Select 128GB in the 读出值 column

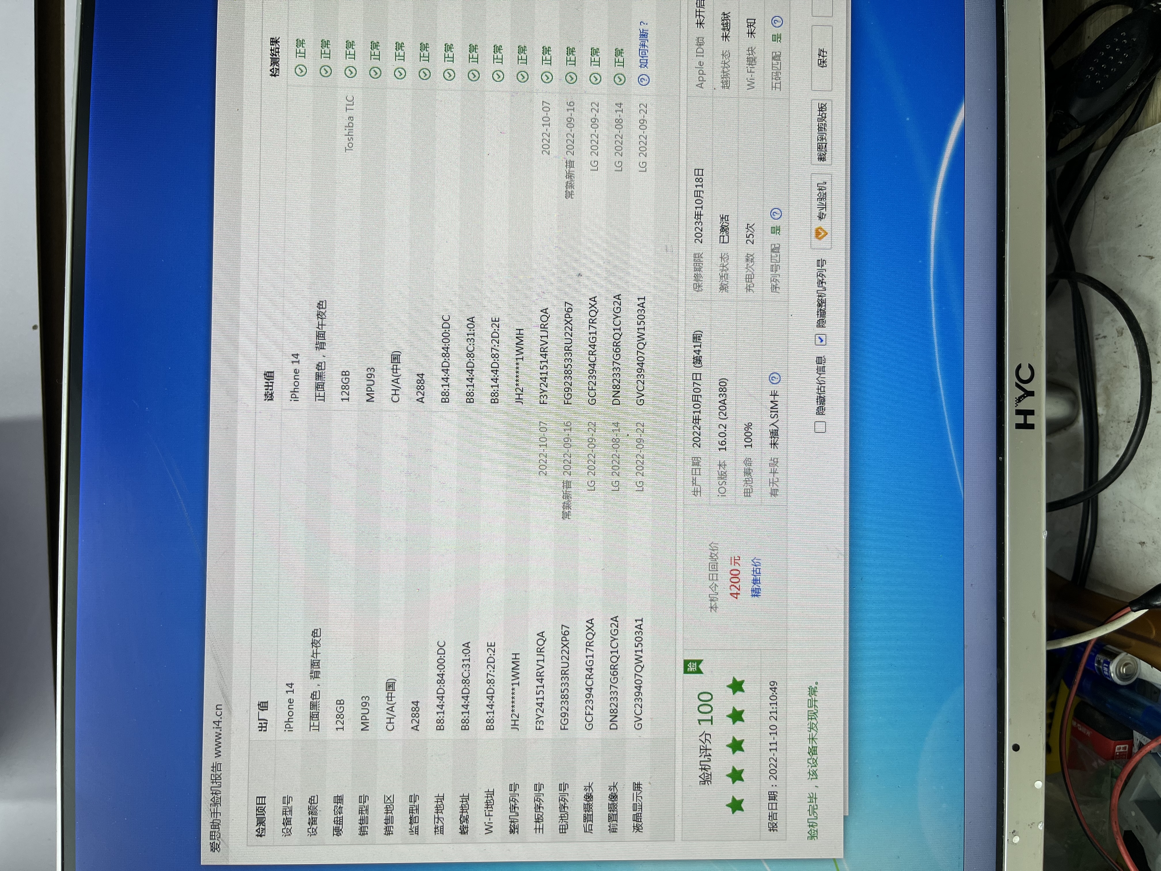(345, 386)
